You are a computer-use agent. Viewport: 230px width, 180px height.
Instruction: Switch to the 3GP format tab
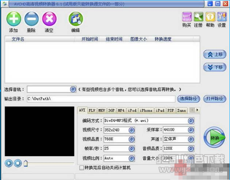point(112,110)
